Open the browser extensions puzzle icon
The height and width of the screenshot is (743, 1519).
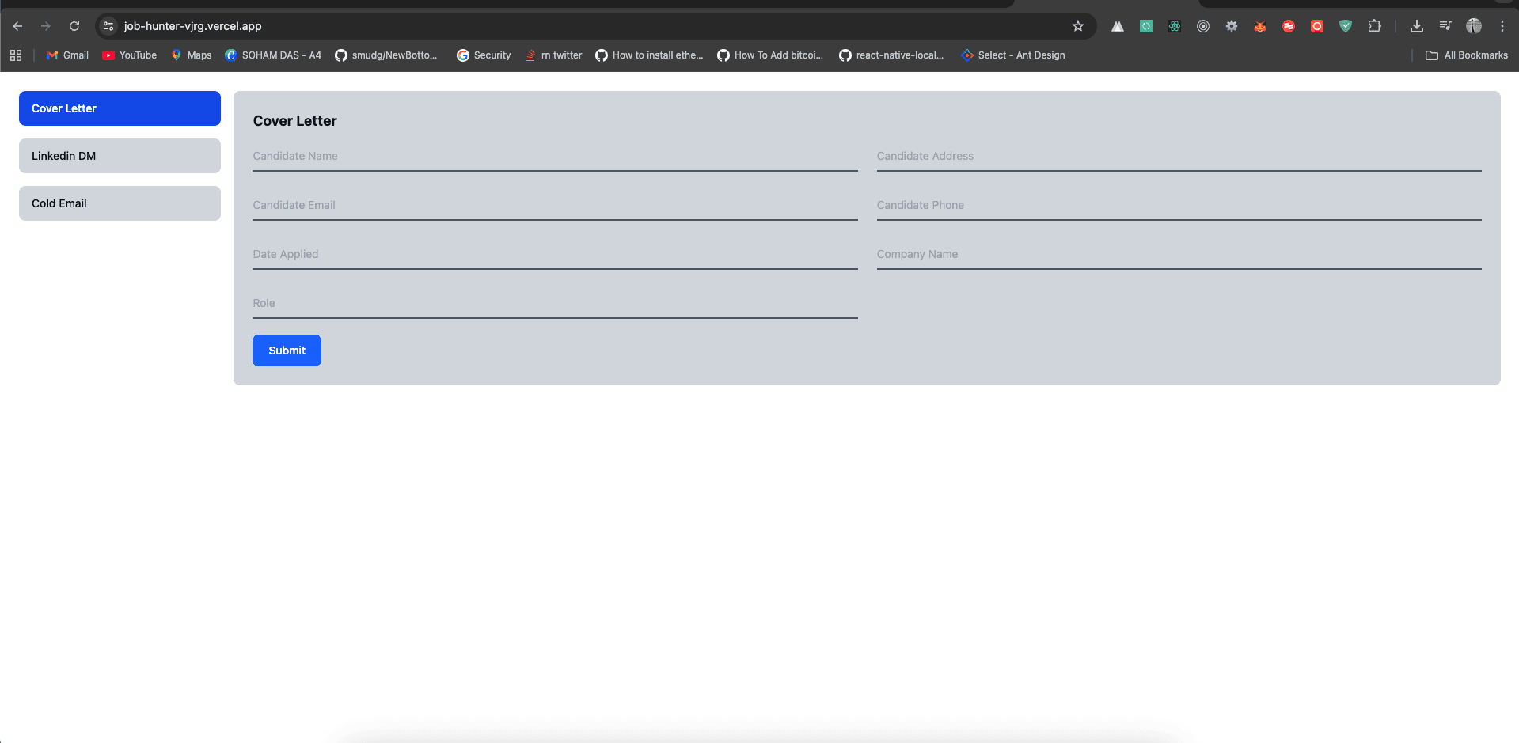tap(1374, 26)
